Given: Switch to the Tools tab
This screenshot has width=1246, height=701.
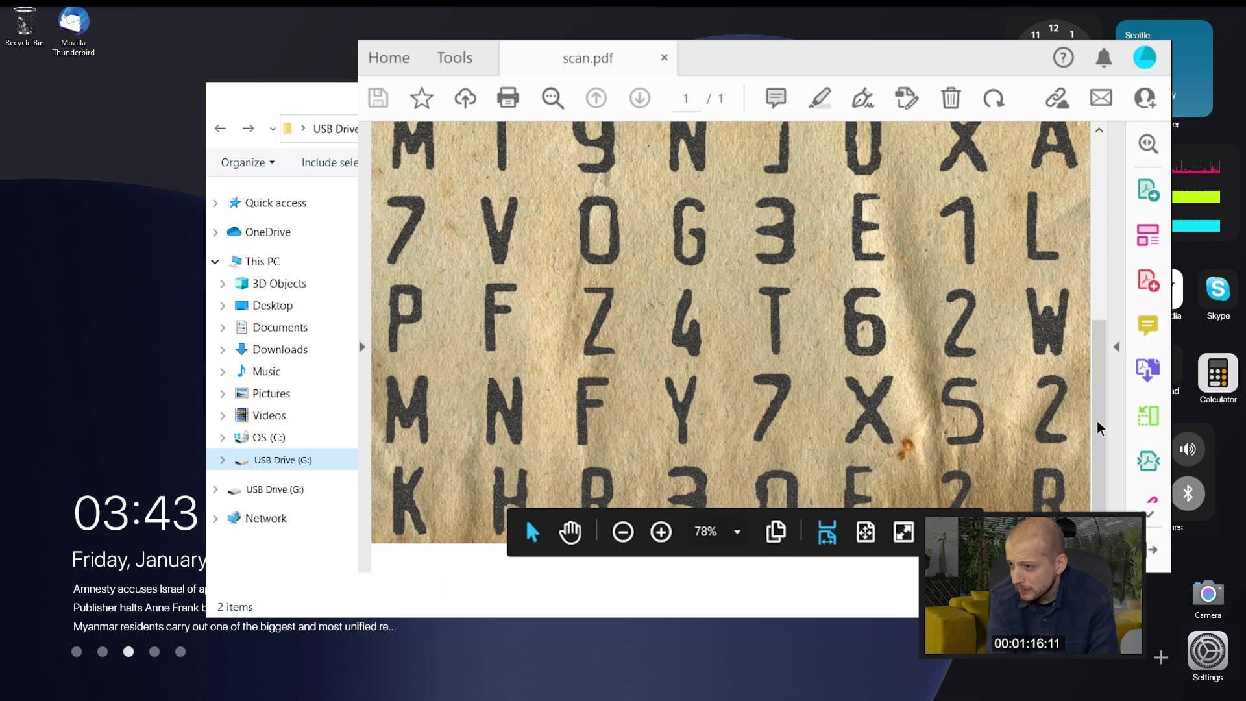Looking at the screenshot, I should pyautogui.click(x=454, y=58).
